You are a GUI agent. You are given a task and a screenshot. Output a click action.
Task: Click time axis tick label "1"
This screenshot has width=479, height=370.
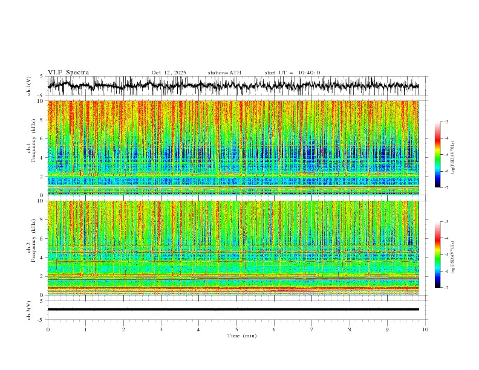85,329
